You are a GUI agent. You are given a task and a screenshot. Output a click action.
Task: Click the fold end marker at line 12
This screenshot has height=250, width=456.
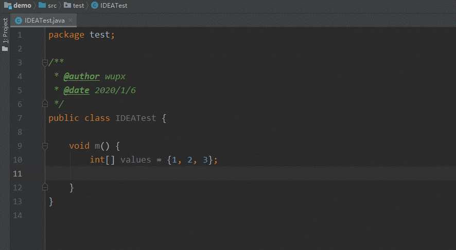(45, 187)
